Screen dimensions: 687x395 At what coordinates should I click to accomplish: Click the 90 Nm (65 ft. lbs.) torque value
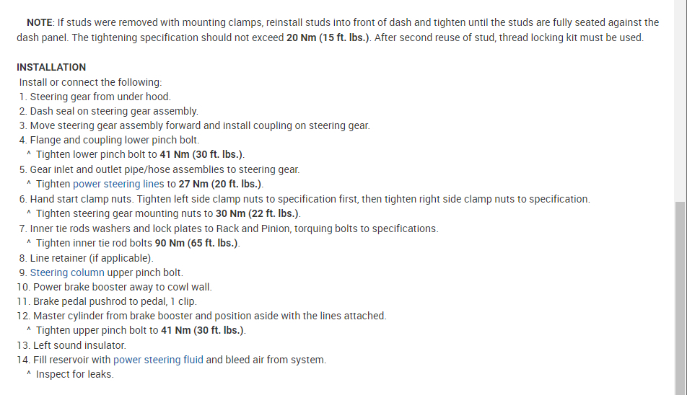(x=196, y=243)
